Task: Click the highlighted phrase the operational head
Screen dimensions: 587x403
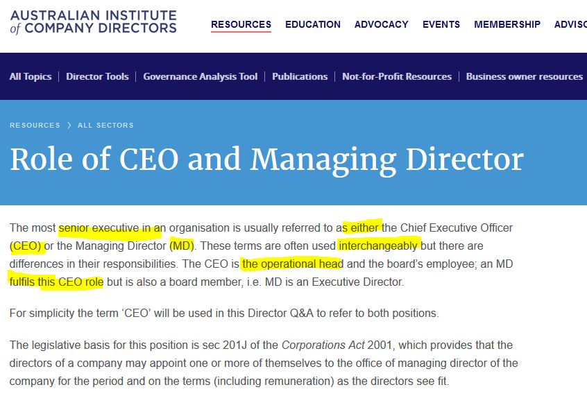Action: tap(293, 264)
